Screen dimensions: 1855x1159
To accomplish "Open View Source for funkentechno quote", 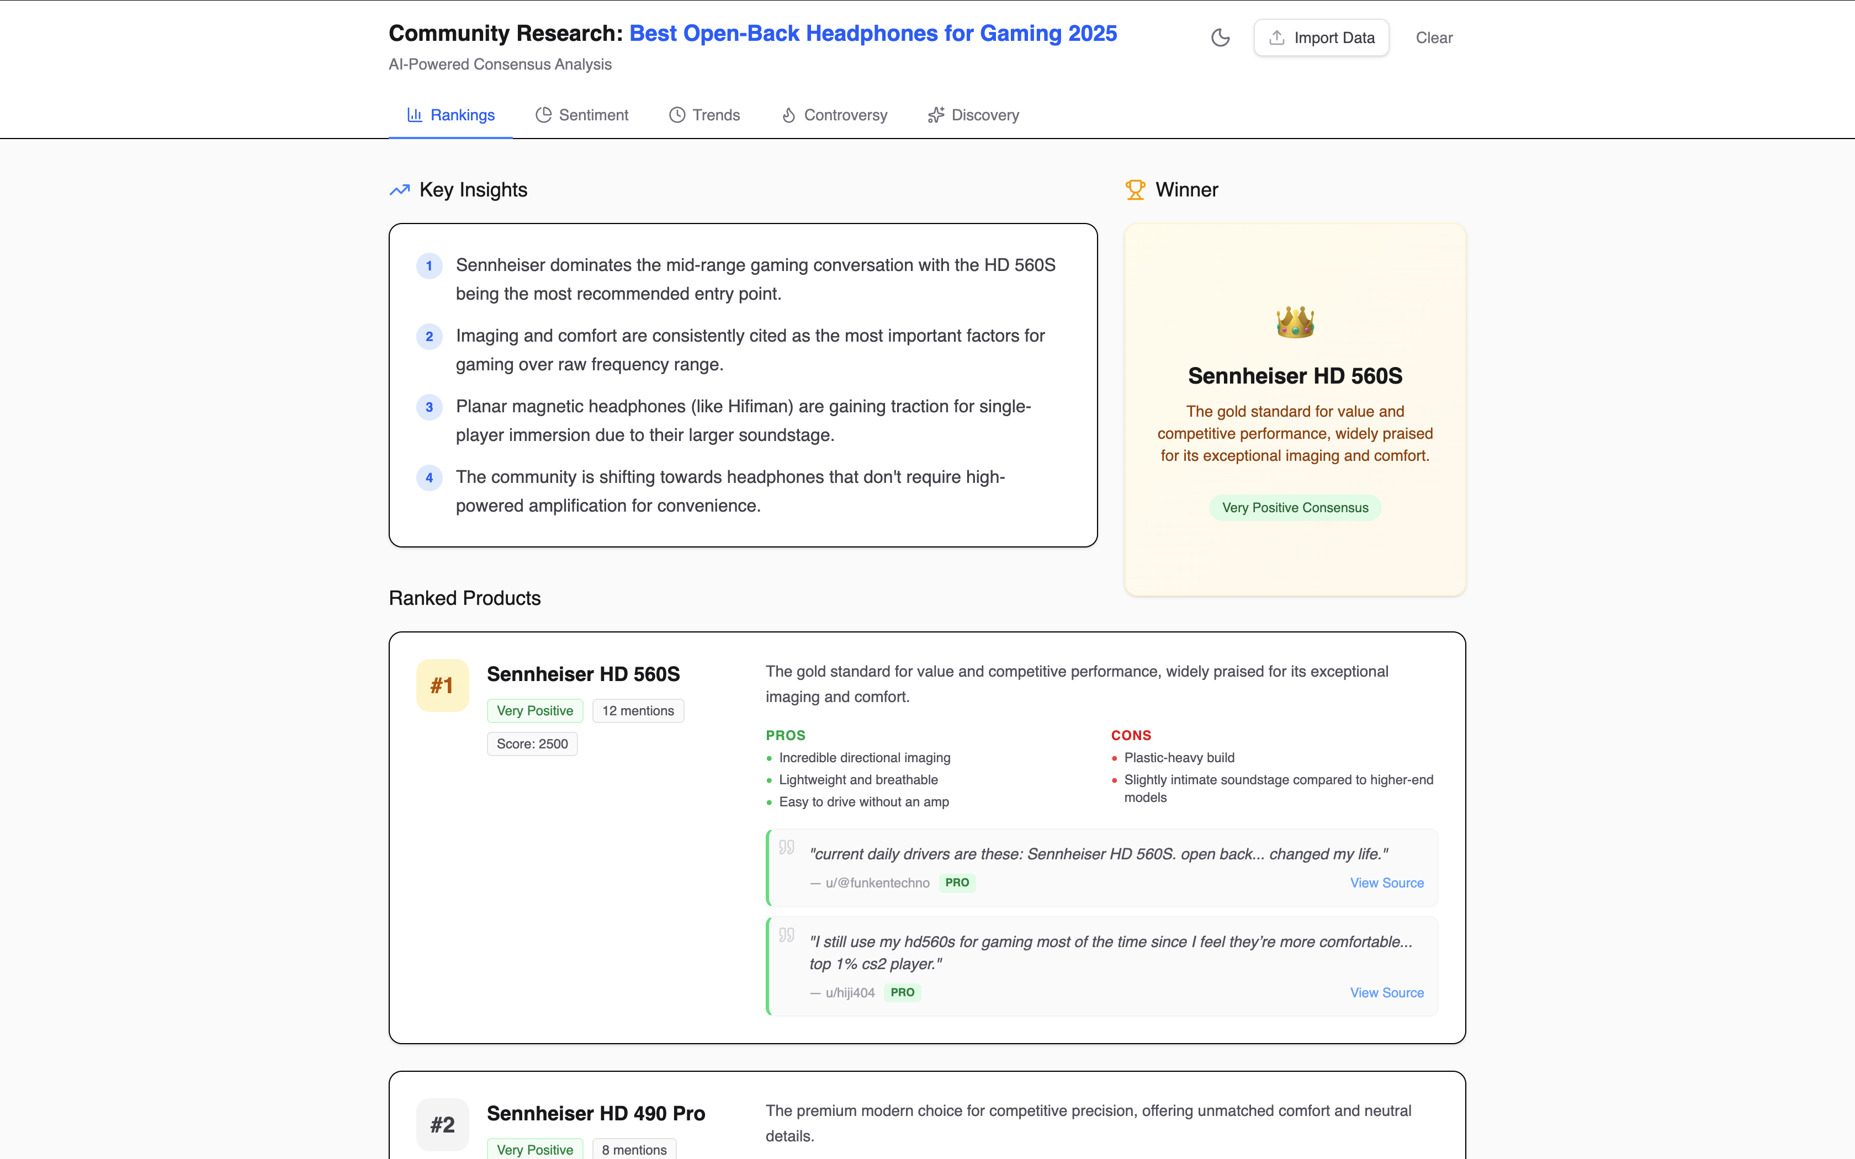I will pyautogui.click(x=1387, y=883).
